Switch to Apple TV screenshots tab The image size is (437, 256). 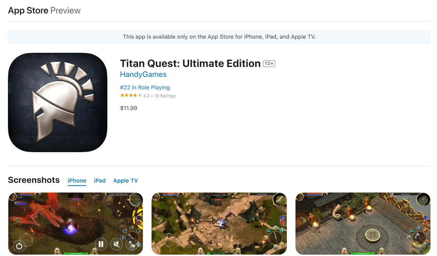[x=125, y=180]
